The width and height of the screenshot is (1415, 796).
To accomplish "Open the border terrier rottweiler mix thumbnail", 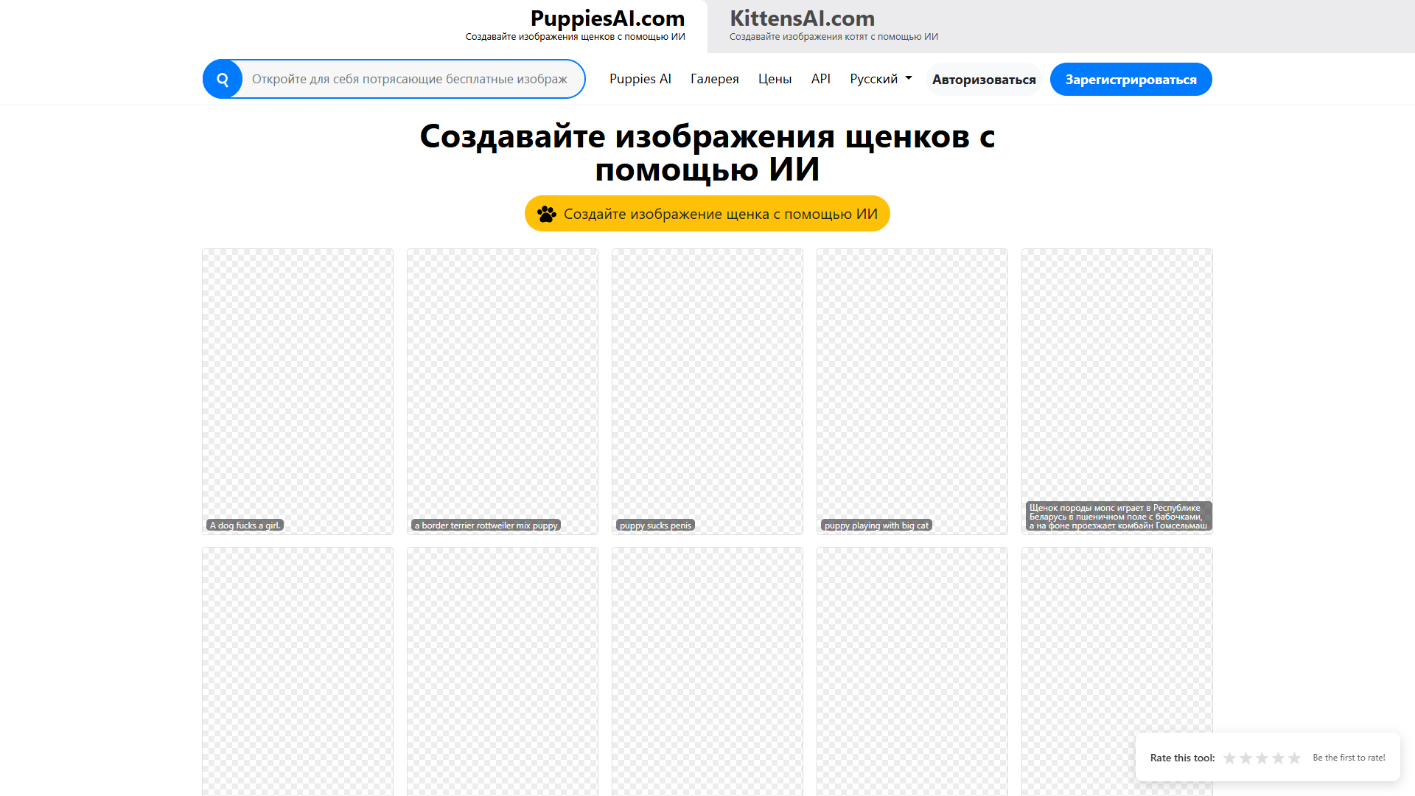I will coord(503,391).
